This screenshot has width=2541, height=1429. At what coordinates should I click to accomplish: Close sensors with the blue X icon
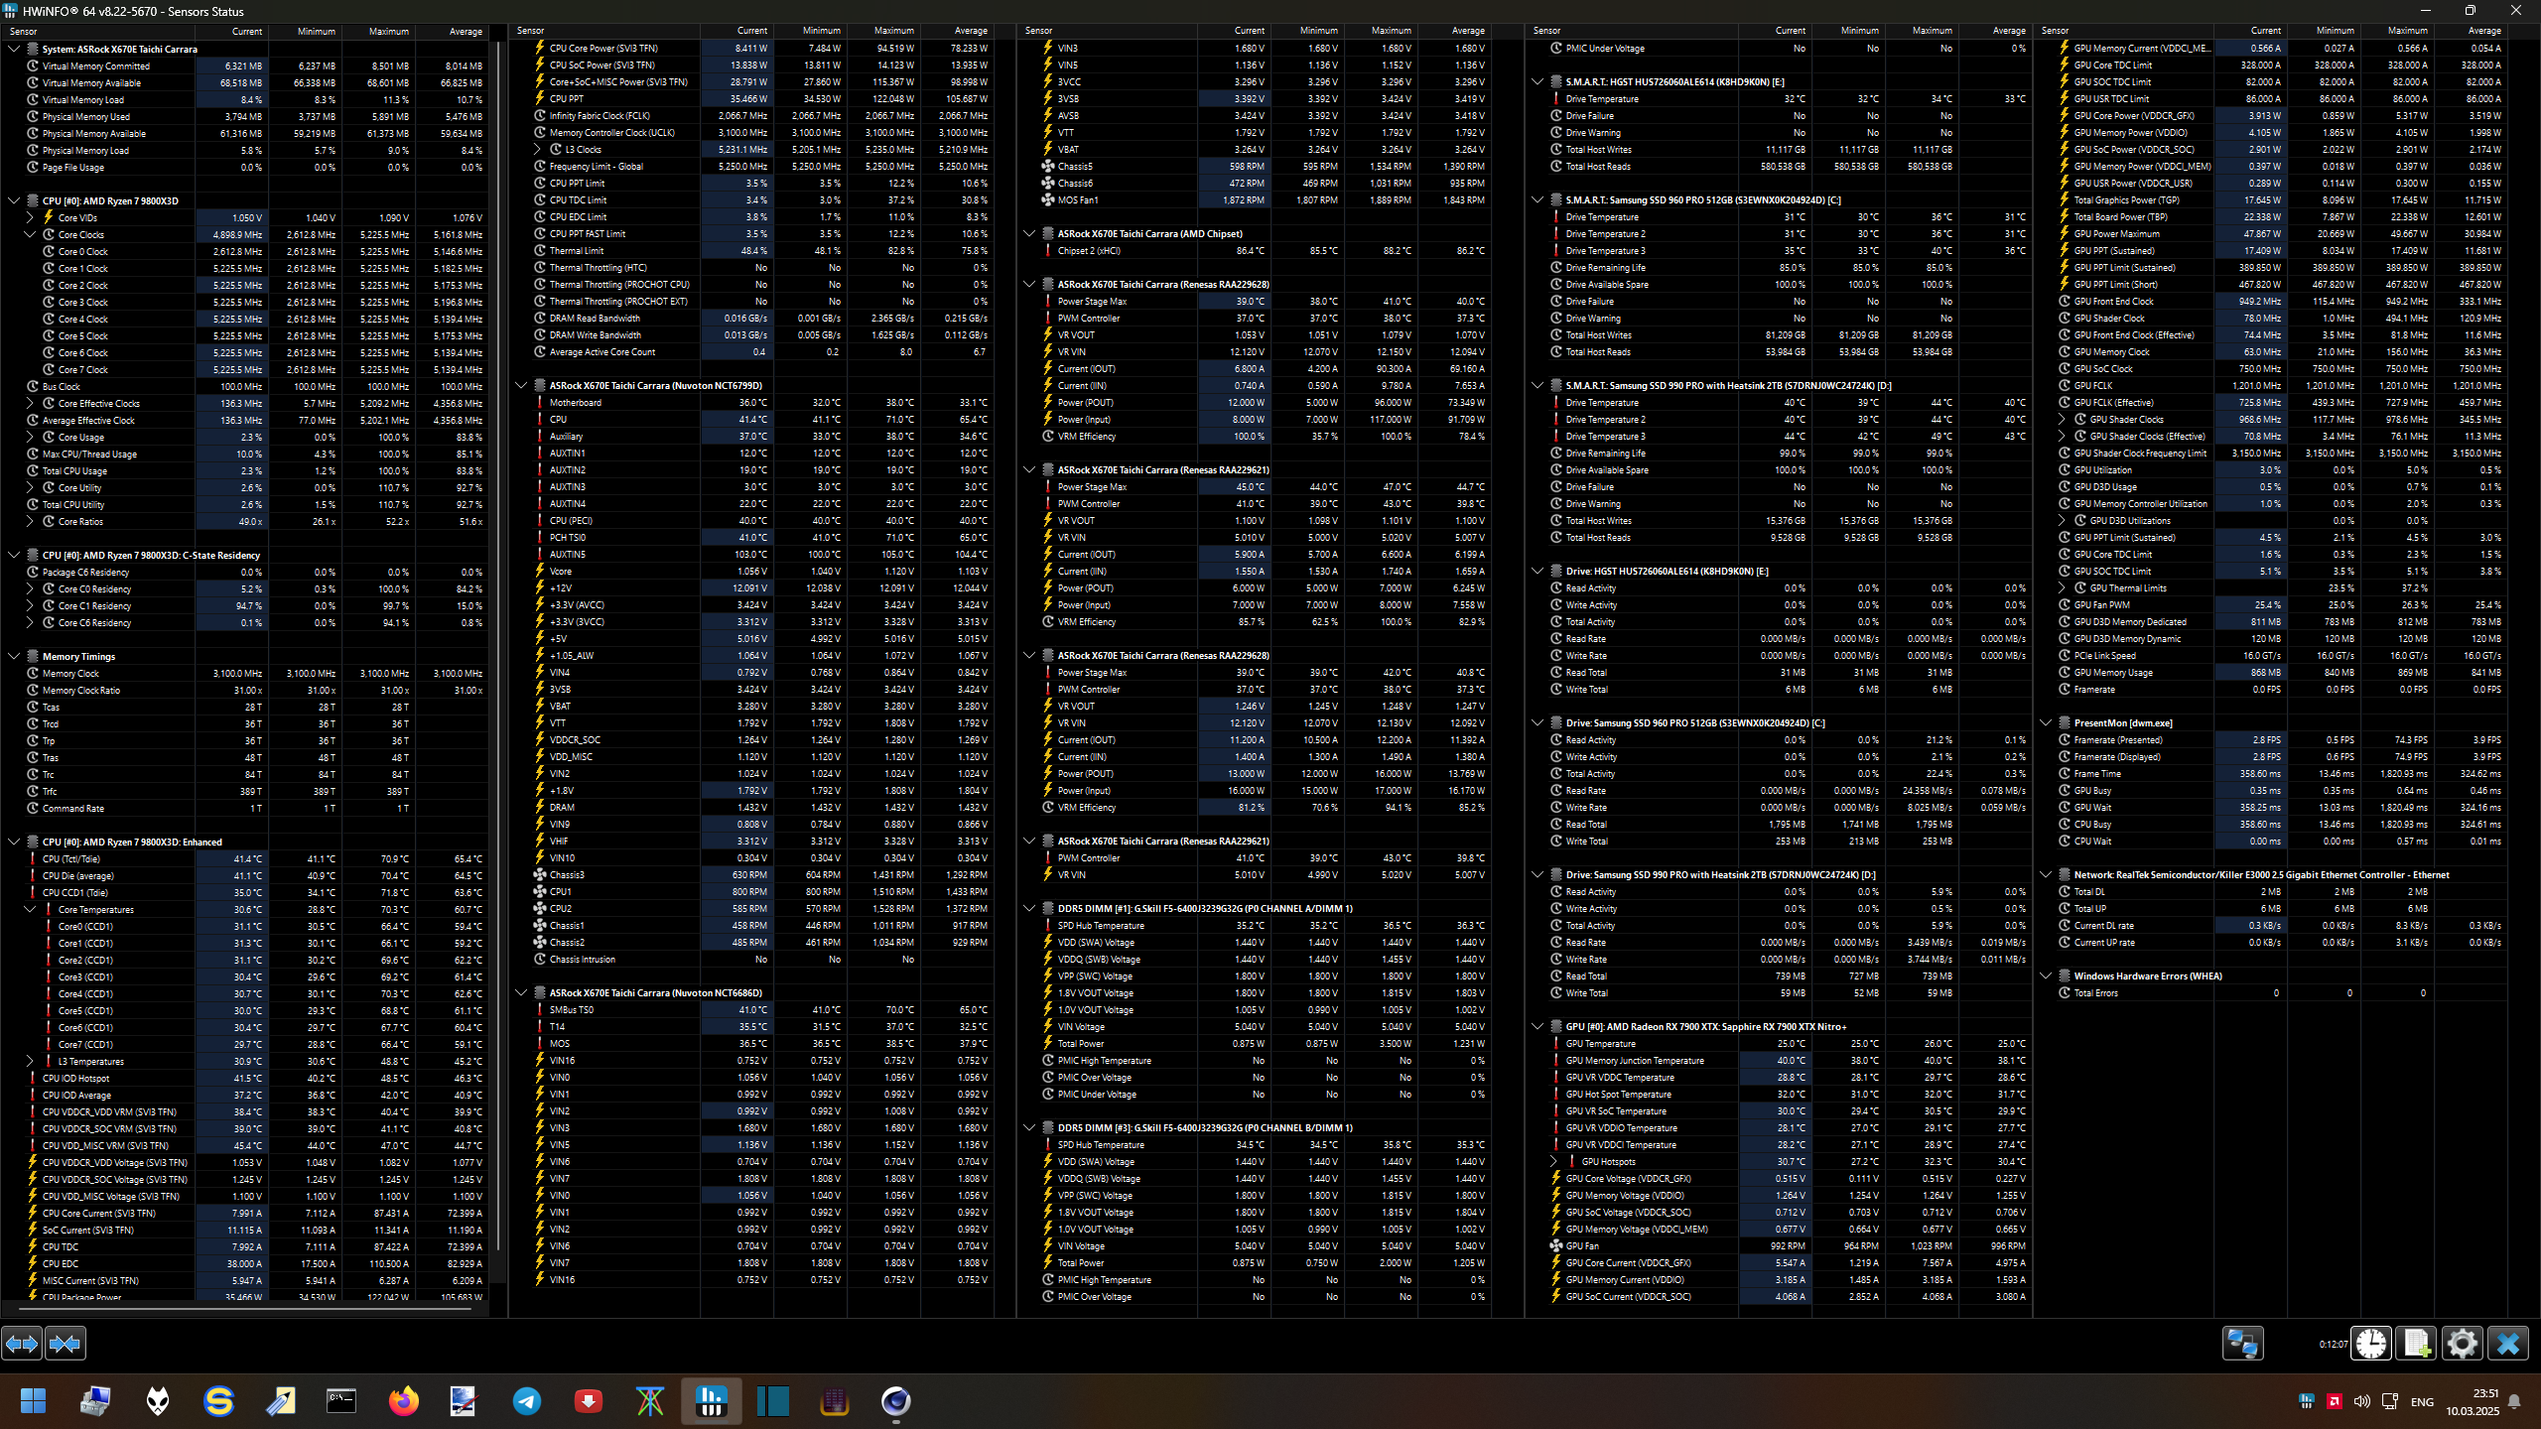click(2507, 1344)
